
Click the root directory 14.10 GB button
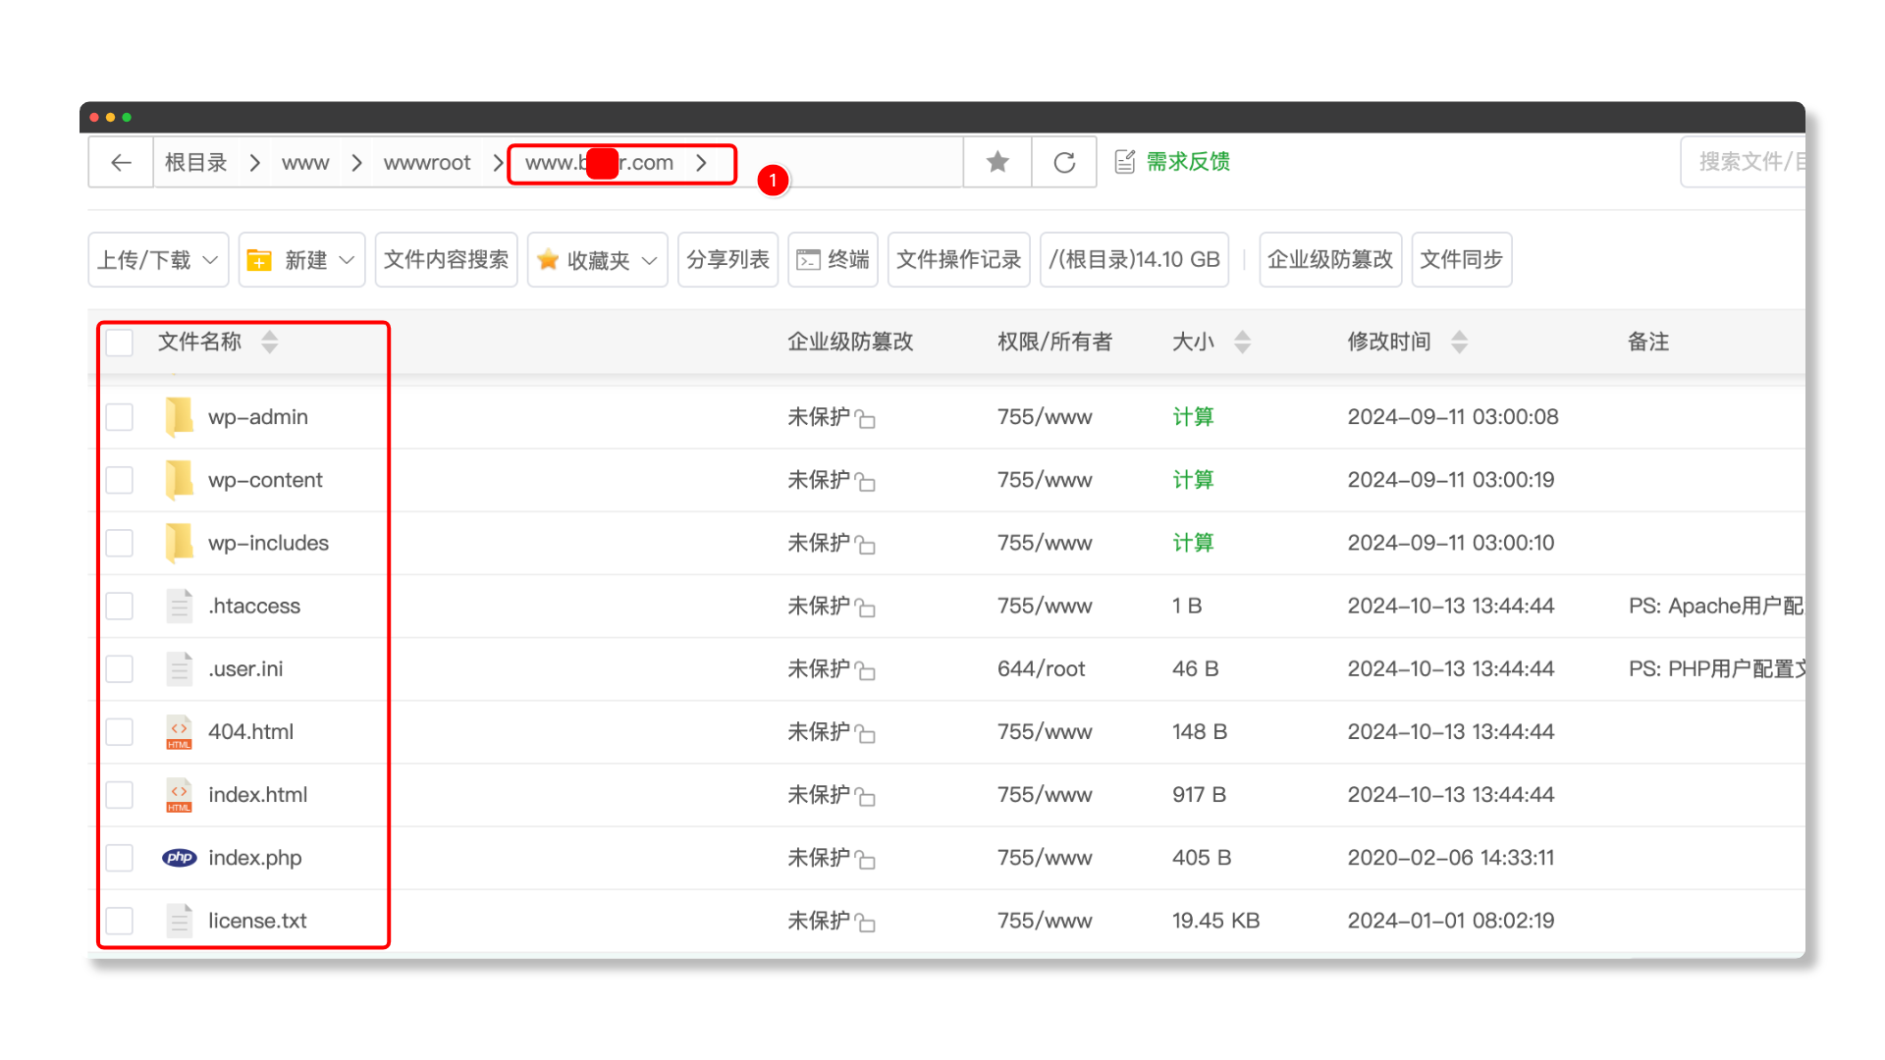tap(1134, 260)
